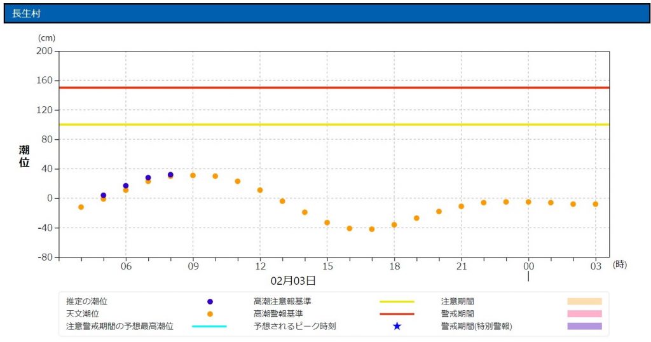651x342 pixels.
Task: Click the lowest orange tide point near -40
Action: 372,229
